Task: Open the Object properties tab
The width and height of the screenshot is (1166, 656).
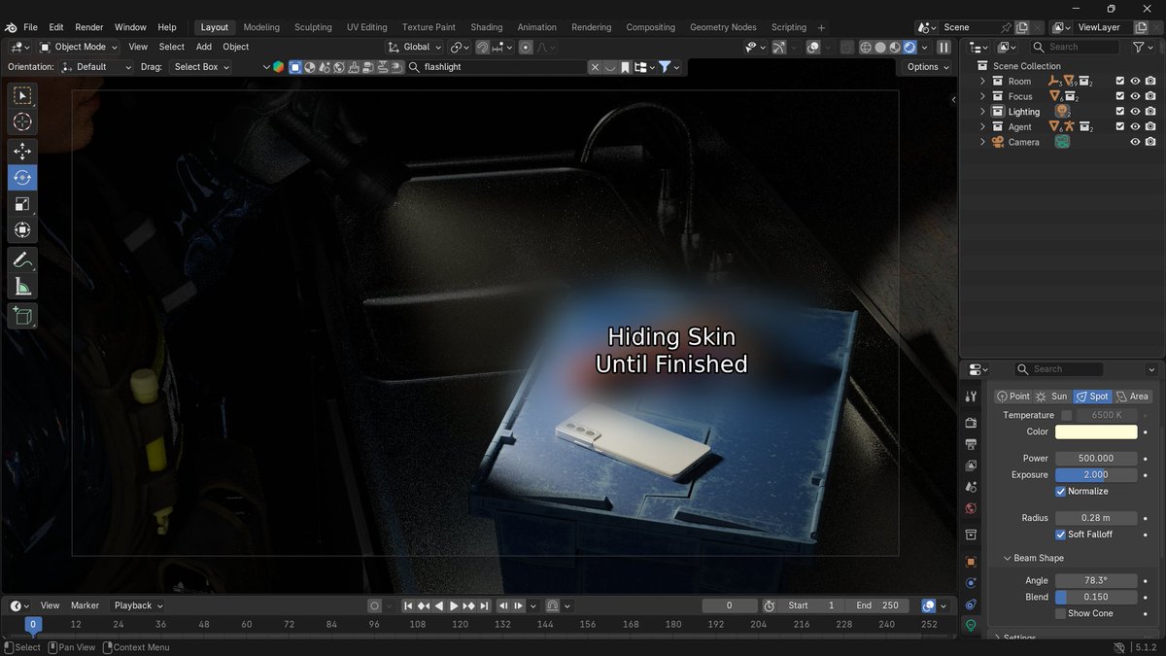Action: point(971,561)
